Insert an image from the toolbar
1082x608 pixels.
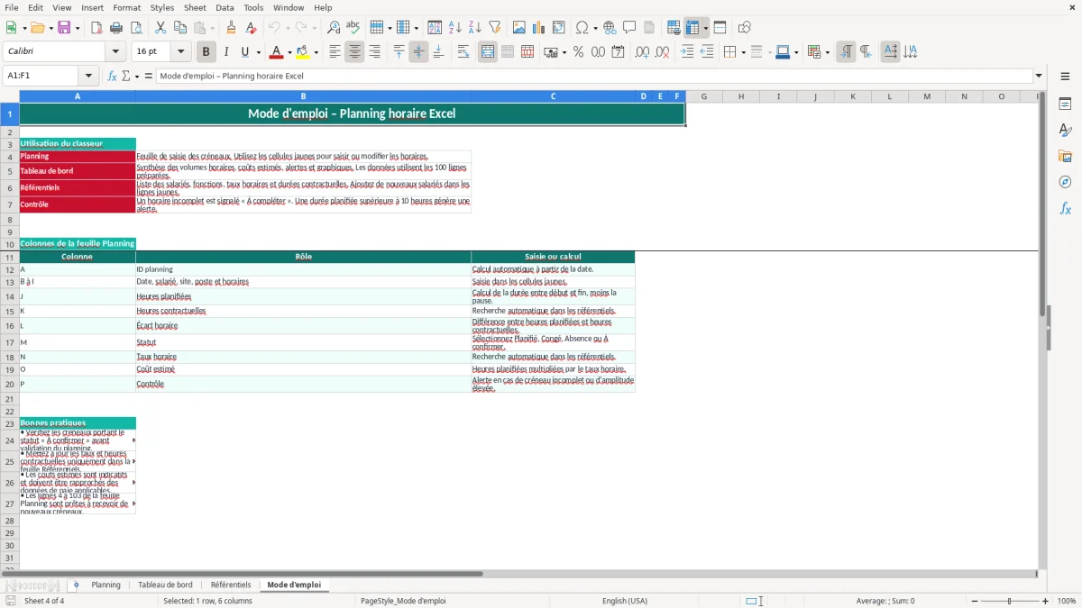point(519,28)
